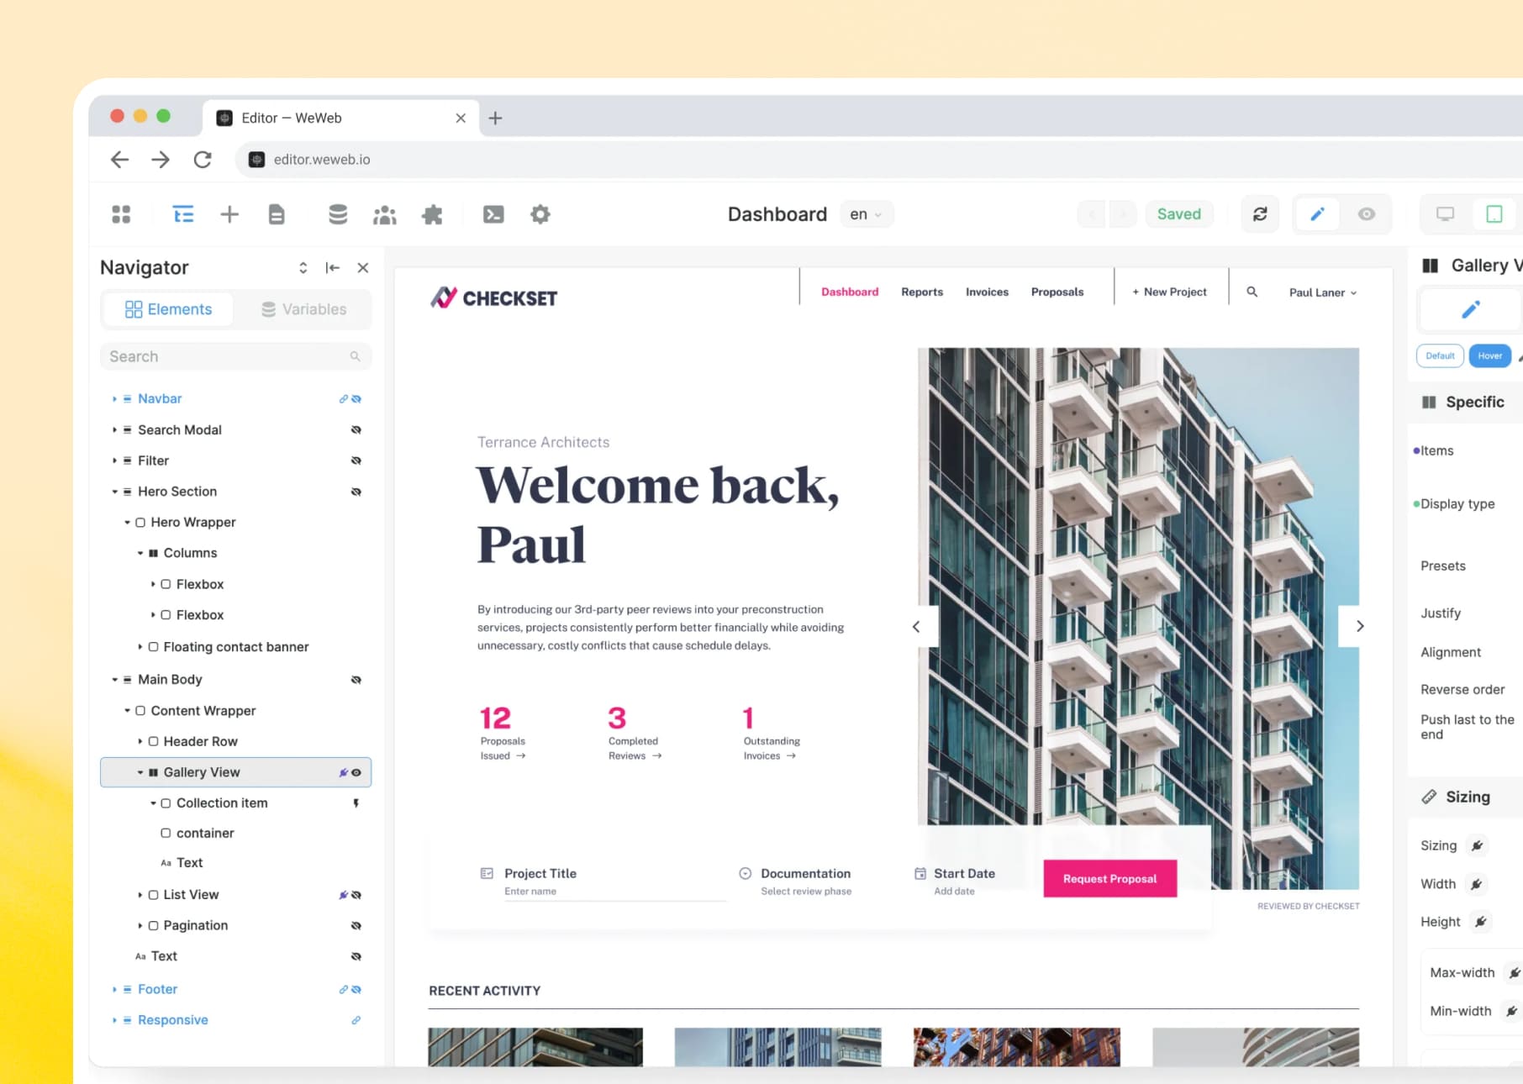Screen dimensions: 1523x1084
Task: Open the Data database icon
Action: tap(338, 214)
